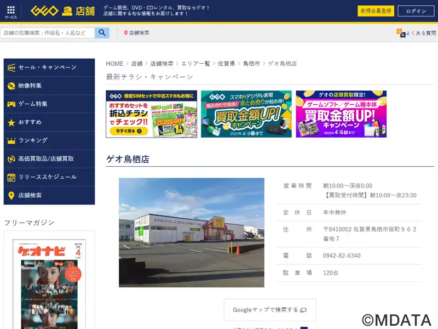Open smartphone & digital appliance 買取金額UP banner
438x329 pixels.
pos(246,114)
